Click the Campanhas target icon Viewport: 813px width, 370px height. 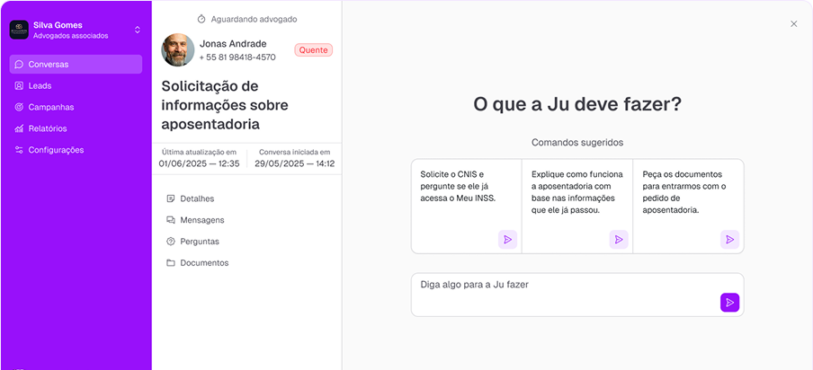click(19, 107)
